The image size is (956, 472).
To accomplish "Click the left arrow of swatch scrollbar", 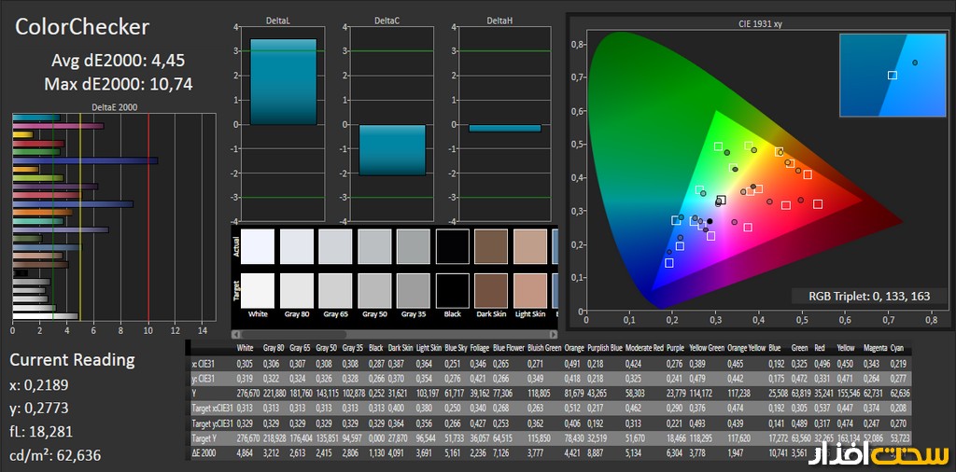I will pos(235,334).
